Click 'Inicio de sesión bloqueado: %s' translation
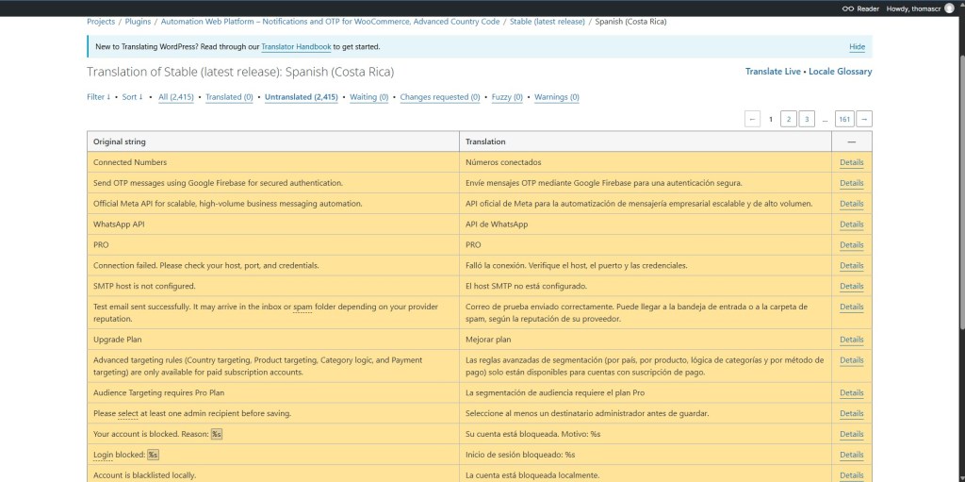The height and width of the screenshot is (482, 965). tap(520, 455)
